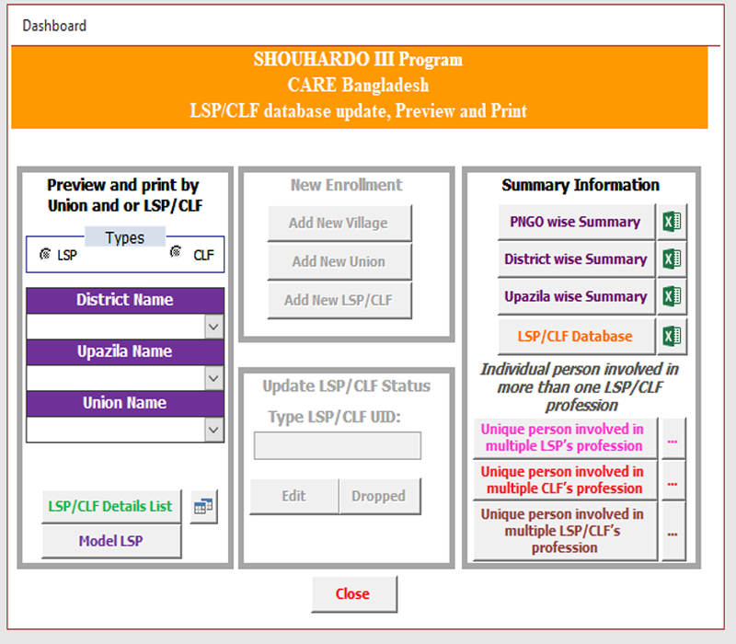The image size is (736, 644).
Task: Select the Dashboard tab title
Action: [54, 26]
